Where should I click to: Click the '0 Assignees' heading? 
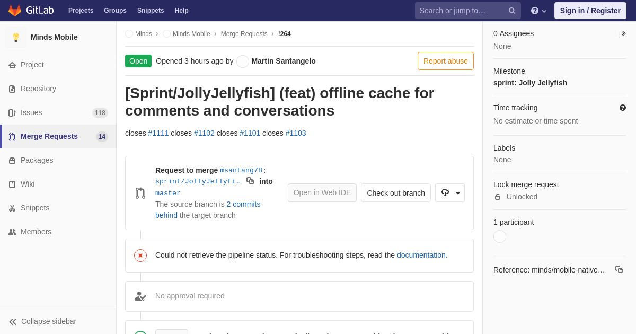pos(514,33)
